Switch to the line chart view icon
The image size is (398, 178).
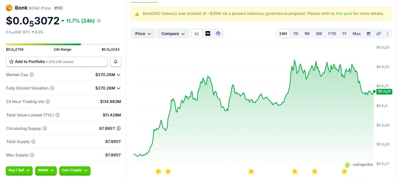[197, 34]
